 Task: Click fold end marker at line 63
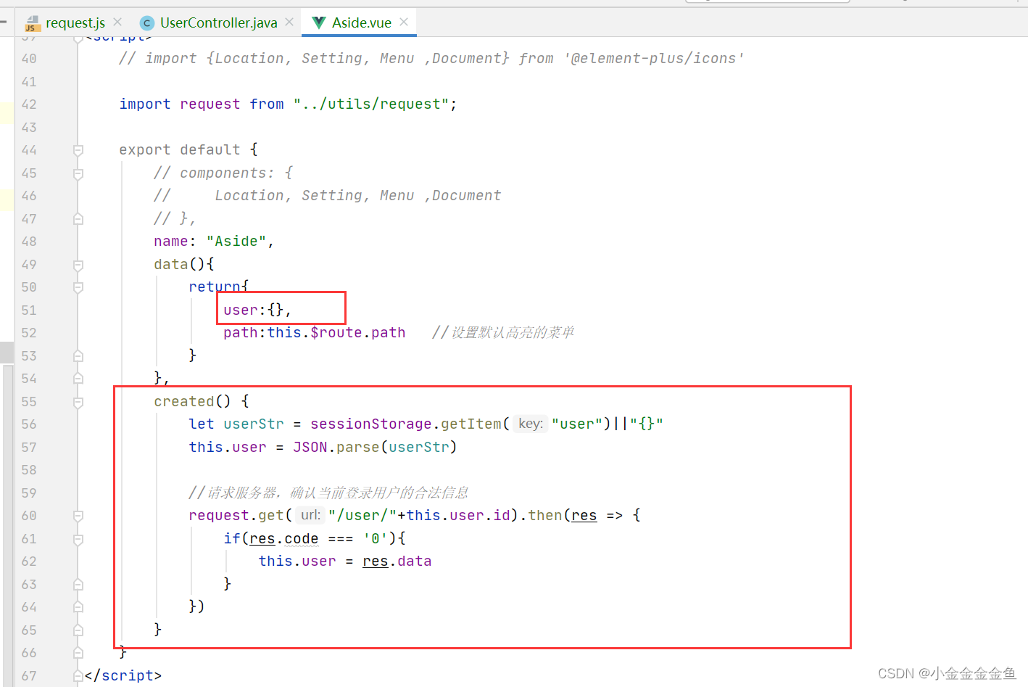[78, 585]
